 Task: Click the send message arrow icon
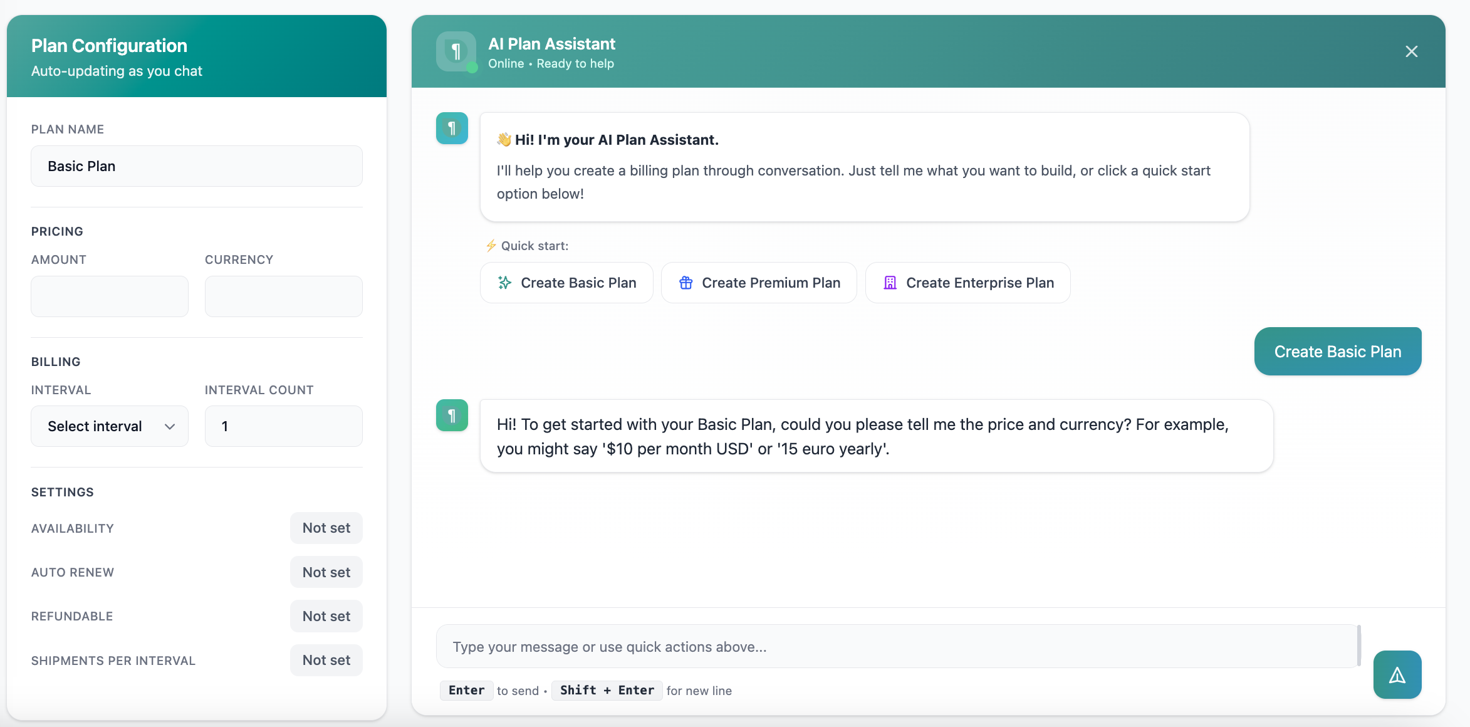[x=1397, y=674]
